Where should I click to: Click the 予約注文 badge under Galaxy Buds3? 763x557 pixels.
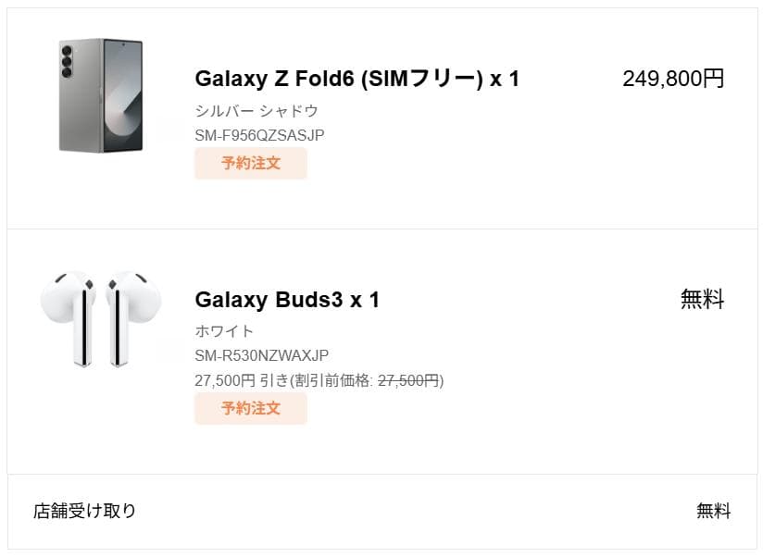pyautogui.click(x=250, y=408)
